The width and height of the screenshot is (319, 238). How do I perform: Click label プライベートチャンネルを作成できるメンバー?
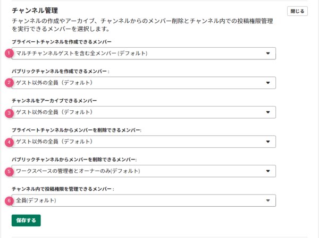62,42
